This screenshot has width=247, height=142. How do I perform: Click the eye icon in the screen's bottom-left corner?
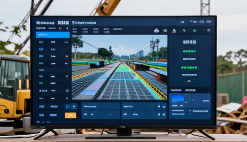pos(38,122)
